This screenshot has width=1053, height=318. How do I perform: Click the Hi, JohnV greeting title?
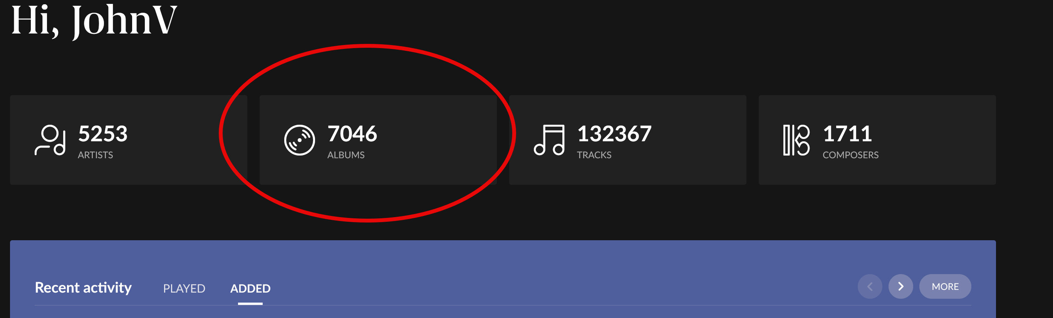(94, 20)
